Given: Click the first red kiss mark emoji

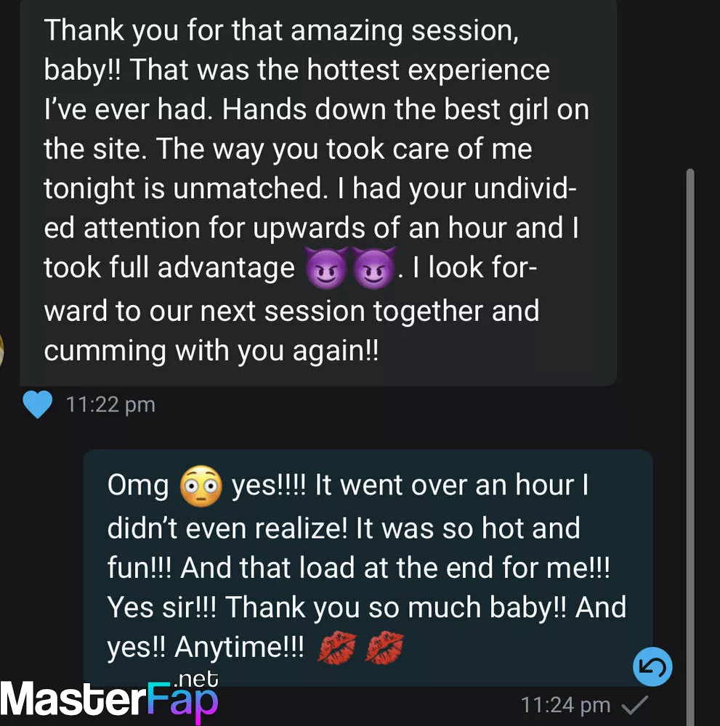Looking at the screenshot, I should (337, 647).
